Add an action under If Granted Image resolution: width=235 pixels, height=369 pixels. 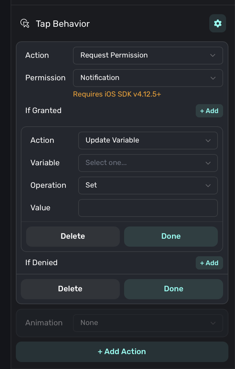[209, 111]
